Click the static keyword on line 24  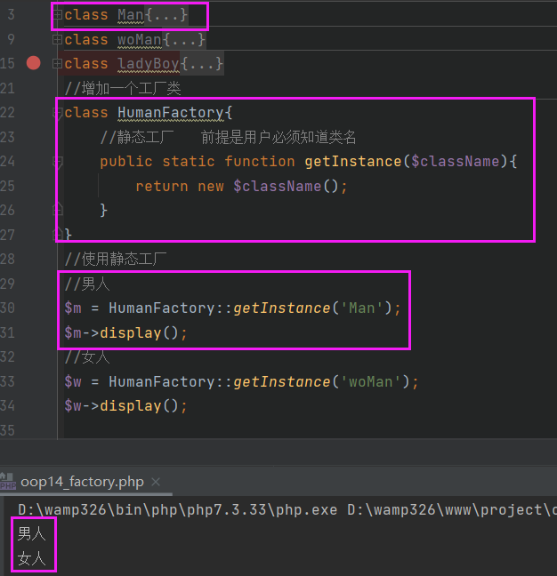pos(189,162)
